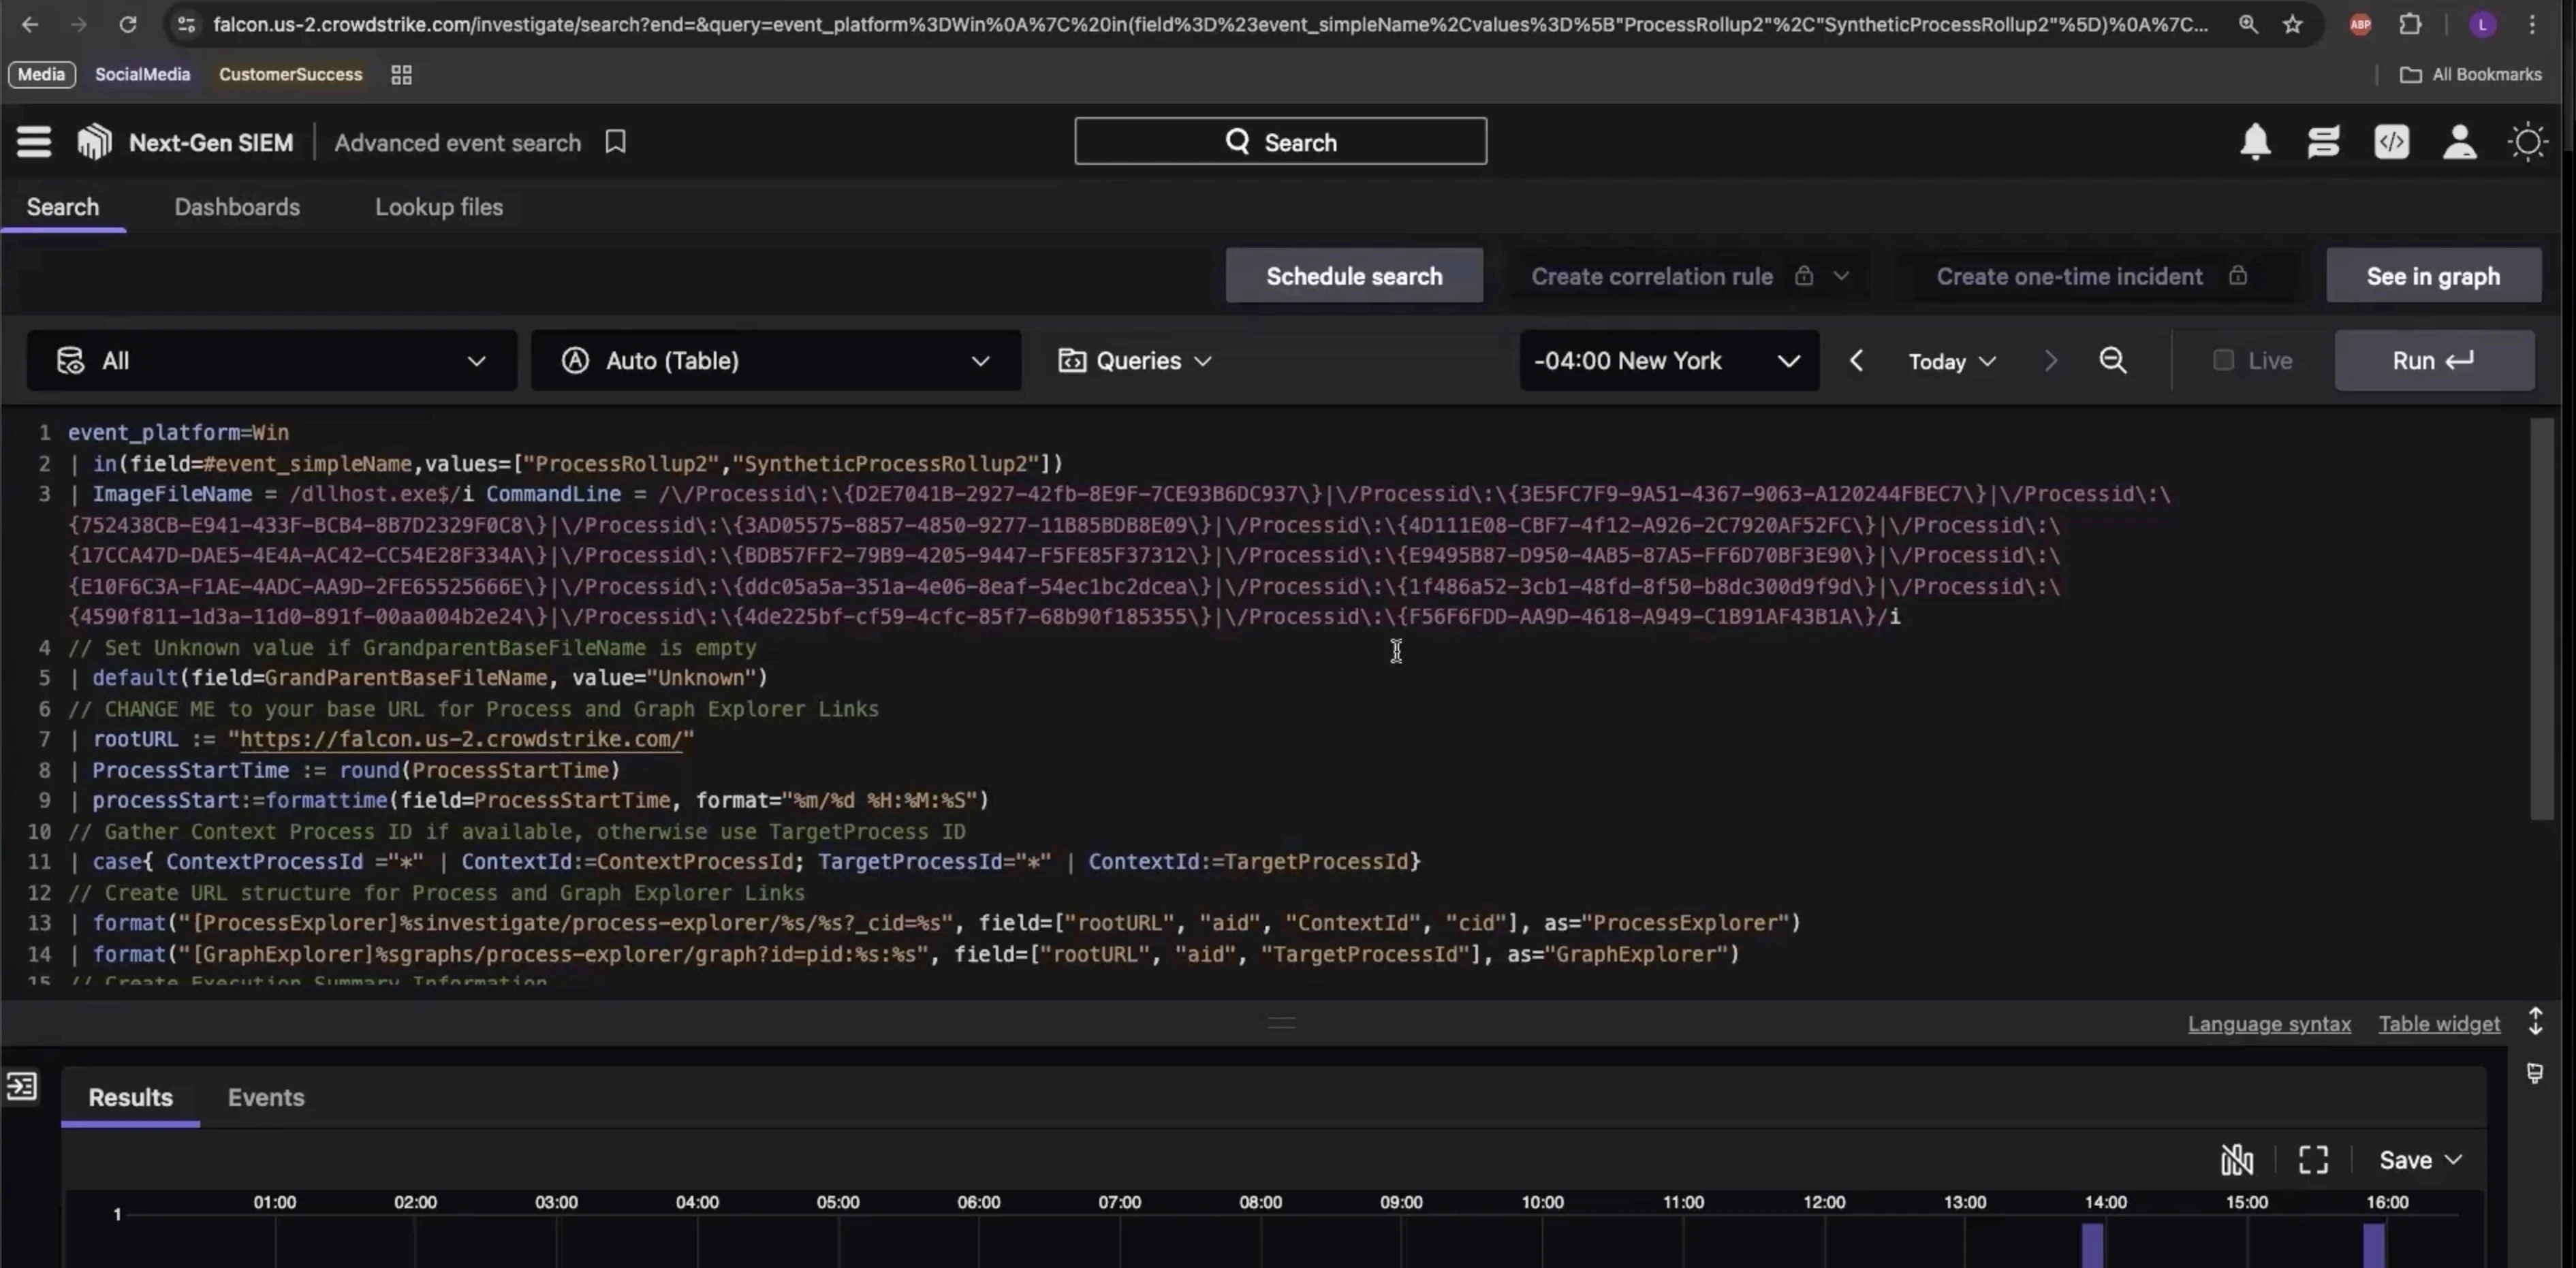This screenshot has width=2576, height=1268.
Task: Select the Events tab
Action: [266, 1098]
